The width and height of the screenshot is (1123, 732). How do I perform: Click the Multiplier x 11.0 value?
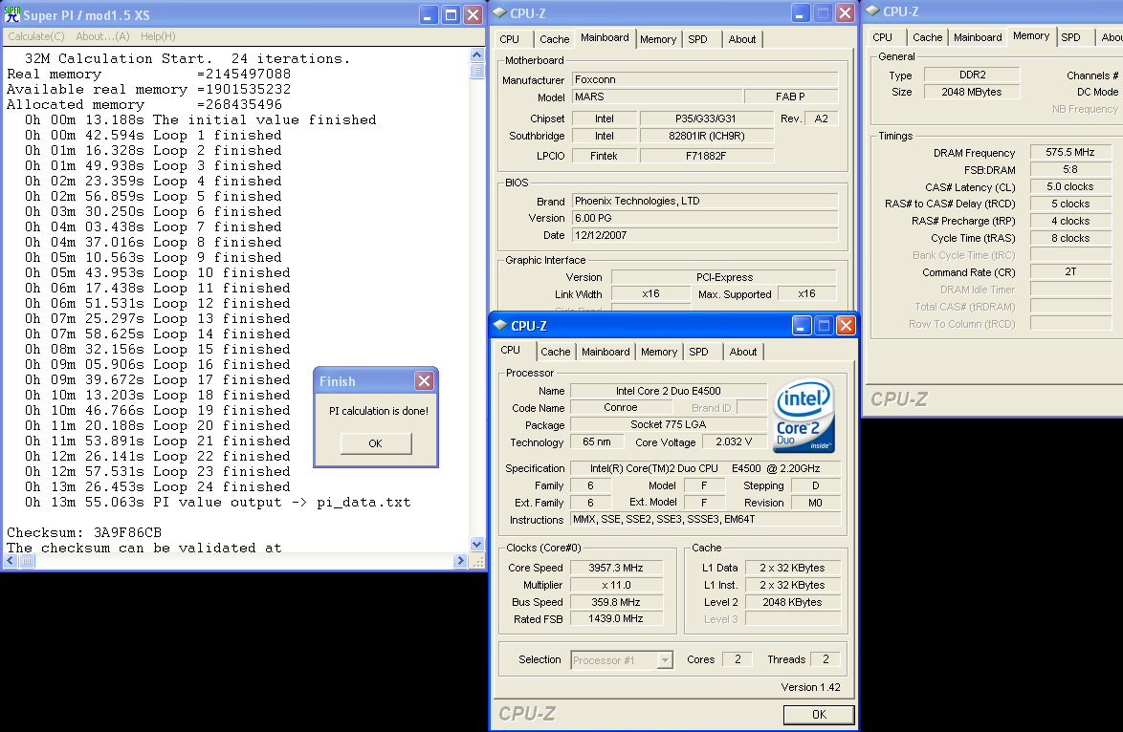click(616, 585)
